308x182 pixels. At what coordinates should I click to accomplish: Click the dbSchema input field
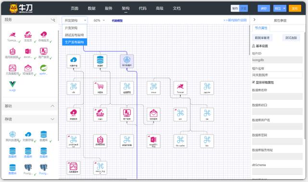[277, 171]
